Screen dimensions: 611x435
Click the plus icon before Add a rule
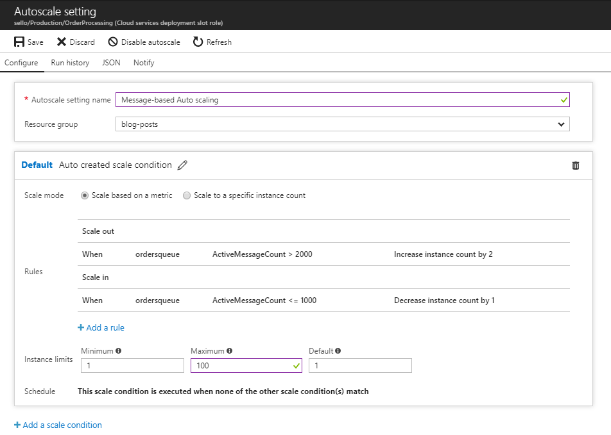(81, 327)
